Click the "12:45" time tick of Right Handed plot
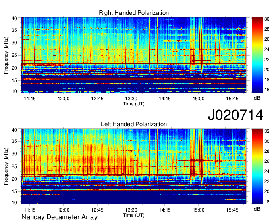The height and width of the screenshot is (222, 274). pyautogui.click(x=98, y=99)
